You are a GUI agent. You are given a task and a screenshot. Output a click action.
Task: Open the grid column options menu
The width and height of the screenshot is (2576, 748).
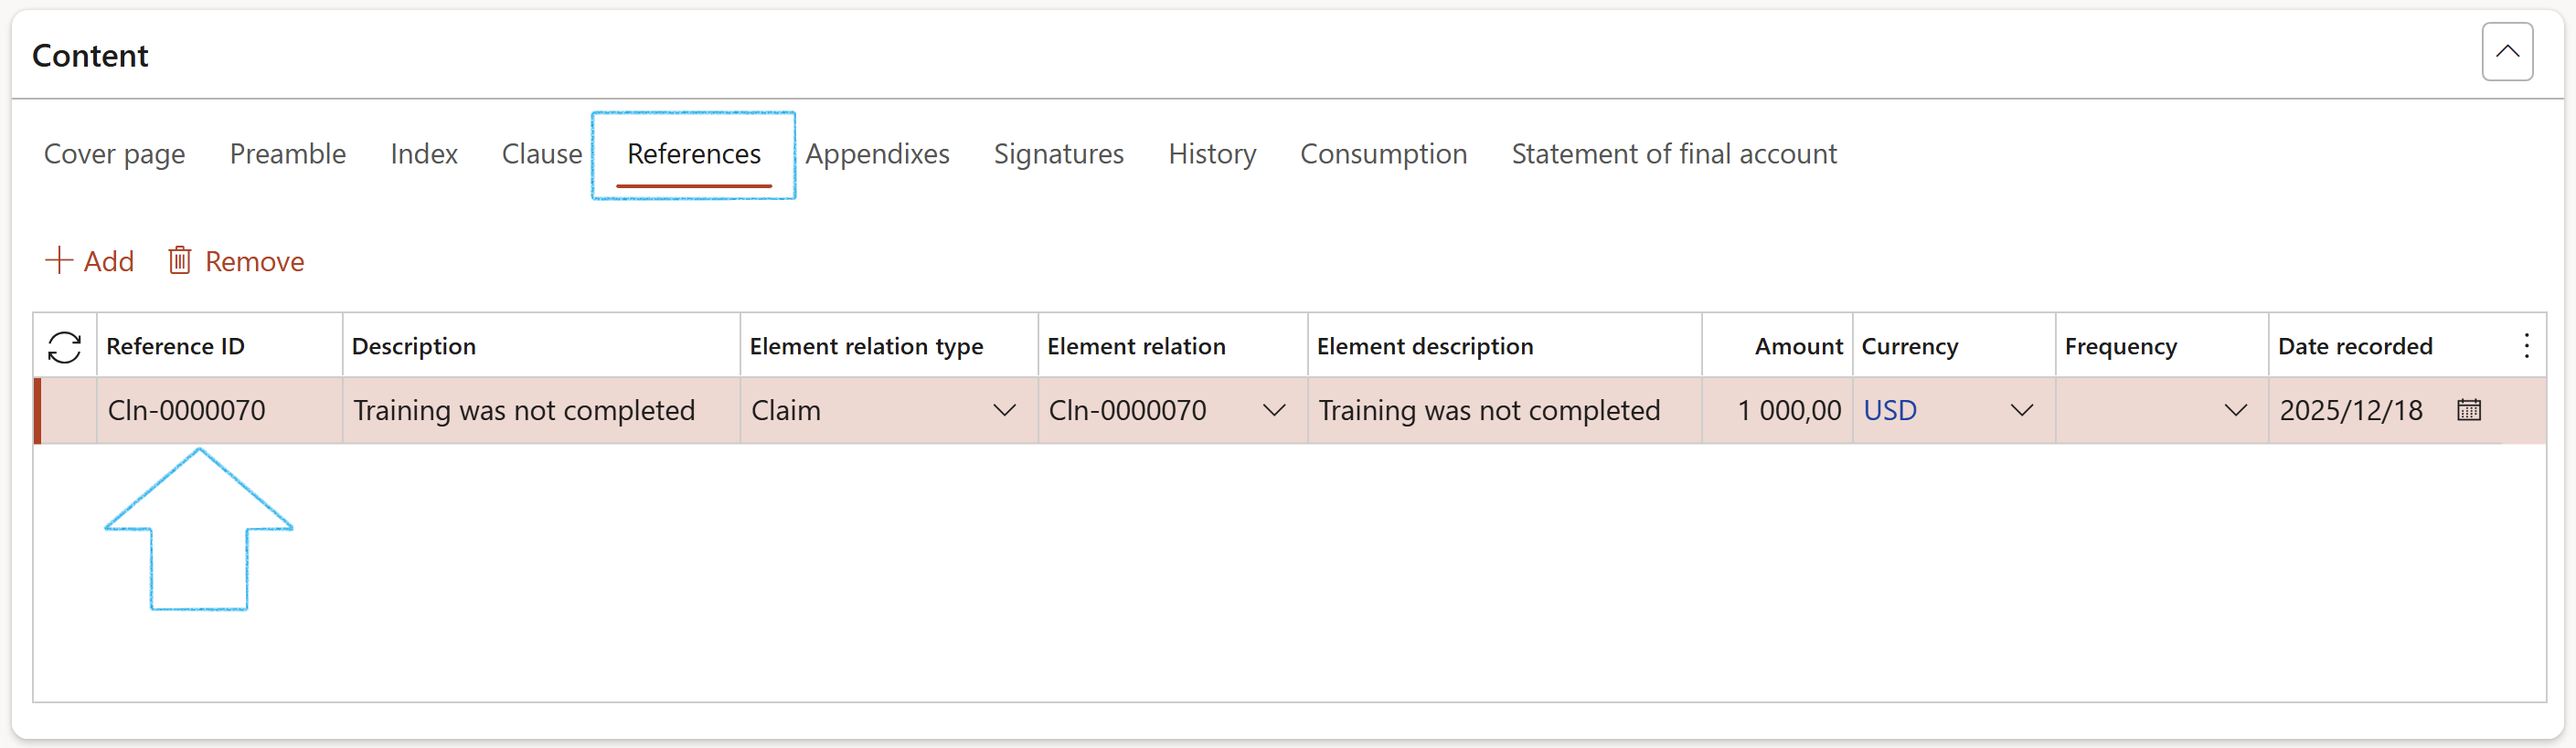coord(2526,346)
